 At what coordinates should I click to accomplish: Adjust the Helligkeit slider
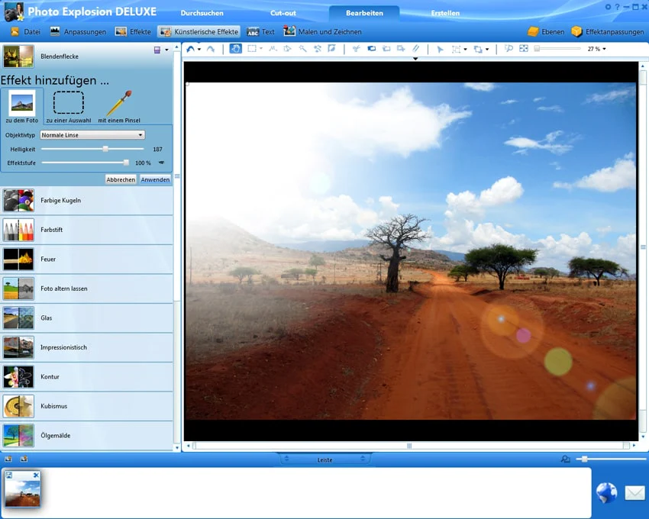(x=105, y=149)
